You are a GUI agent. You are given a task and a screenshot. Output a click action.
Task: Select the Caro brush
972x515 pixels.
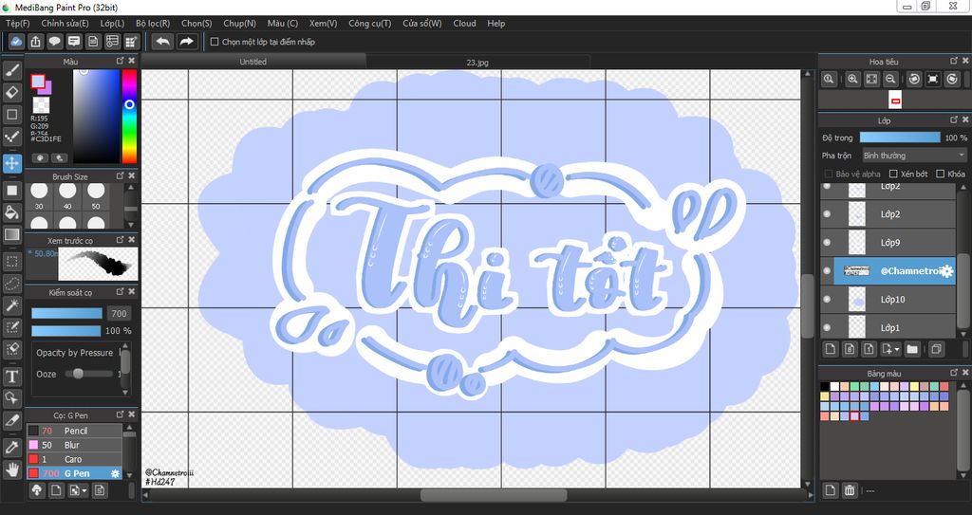coord(74,459)
